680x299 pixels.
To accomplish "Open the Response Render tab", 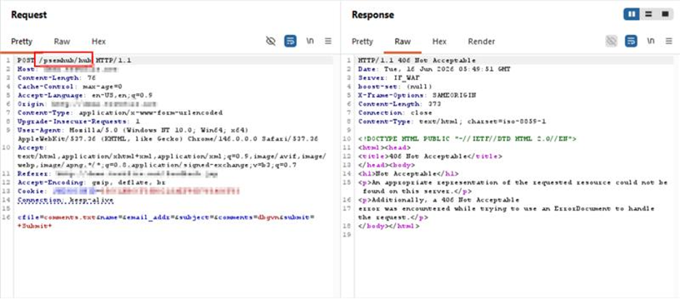I will coord(482,41).
